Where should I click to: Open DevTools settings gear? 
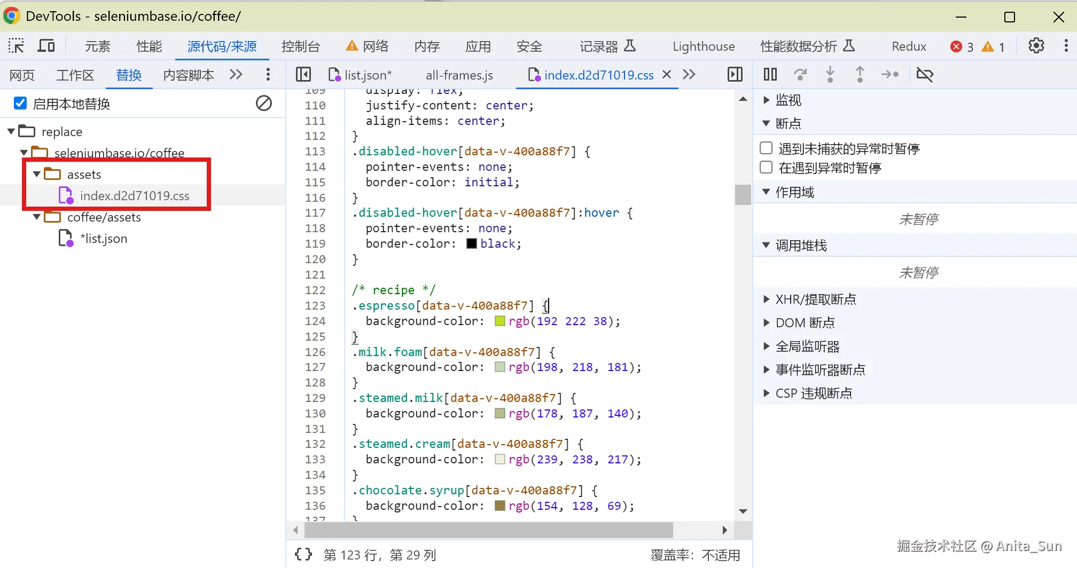click(x=1036, y=46)
